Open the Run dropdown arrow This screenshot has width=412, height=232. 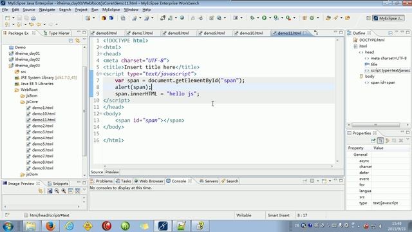coord(270,18)
